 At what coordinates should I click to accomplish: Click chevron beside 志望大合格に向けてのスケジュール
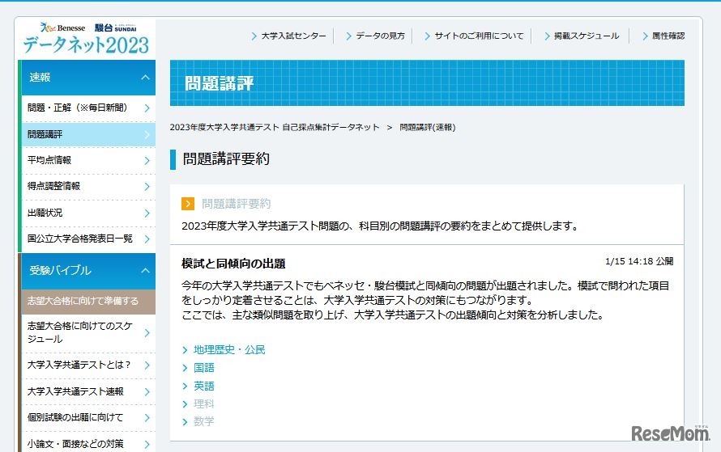tap(147, 333)
